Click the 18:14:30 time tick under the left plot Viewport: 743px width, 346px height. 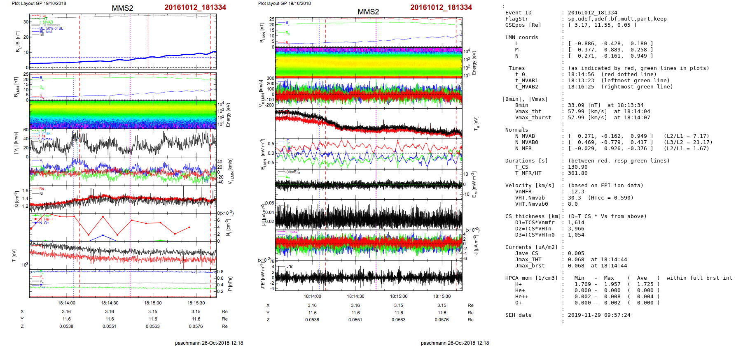coord(110,303)
